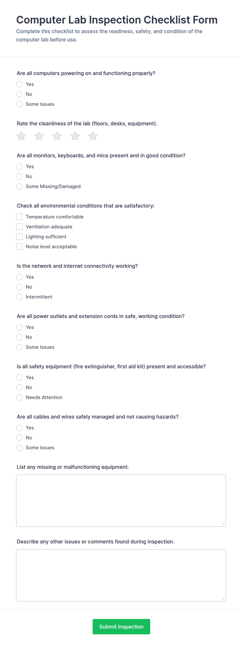
Task: Check Lighting sufficient environmental condition
Action: point(19,236)
